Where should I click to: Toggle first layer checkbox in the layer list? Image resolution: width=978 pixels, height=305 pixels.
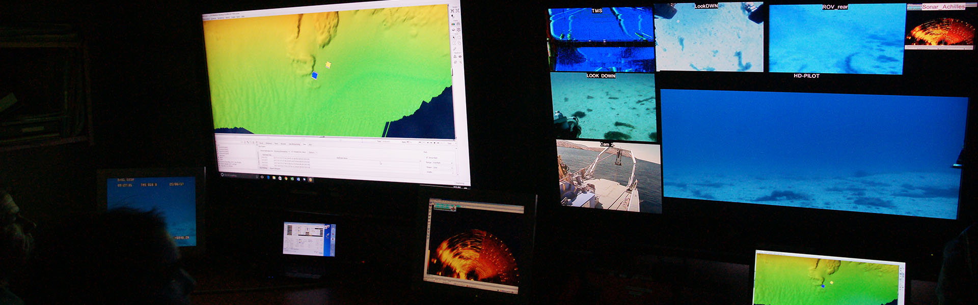(x=218, y=147)
